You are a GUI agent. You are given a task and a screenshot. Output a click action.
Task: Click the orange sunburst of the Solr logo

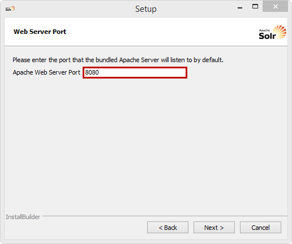pyautogui.click(x=280, y=32)
